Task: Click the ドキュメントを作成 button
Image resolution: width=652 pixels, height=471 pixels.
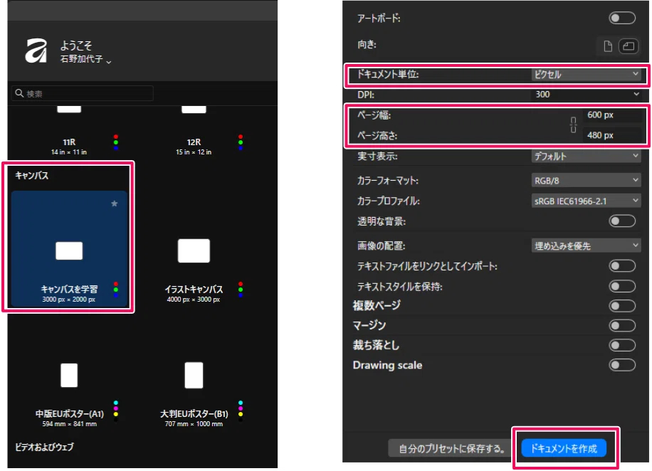Action: pyautogui.click(x=564, y=448)
